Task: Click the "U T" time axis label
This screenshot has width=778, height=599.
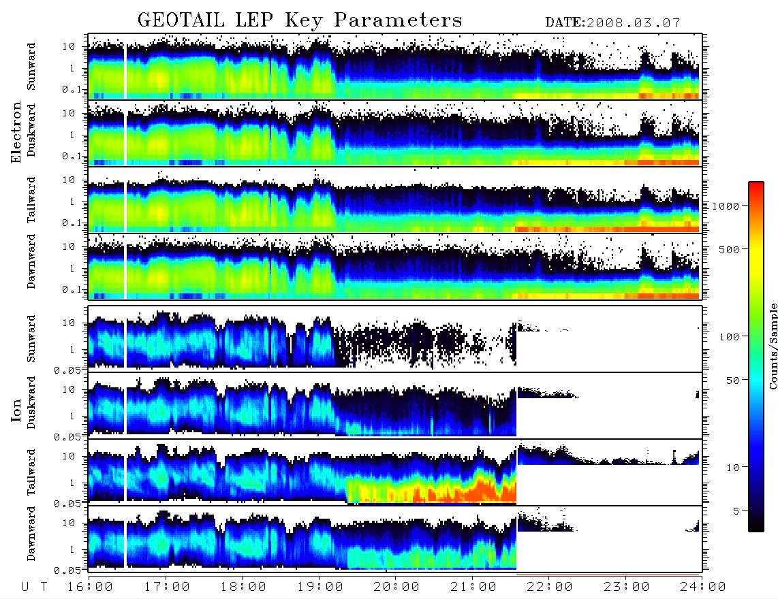Action: coord(34,587)
